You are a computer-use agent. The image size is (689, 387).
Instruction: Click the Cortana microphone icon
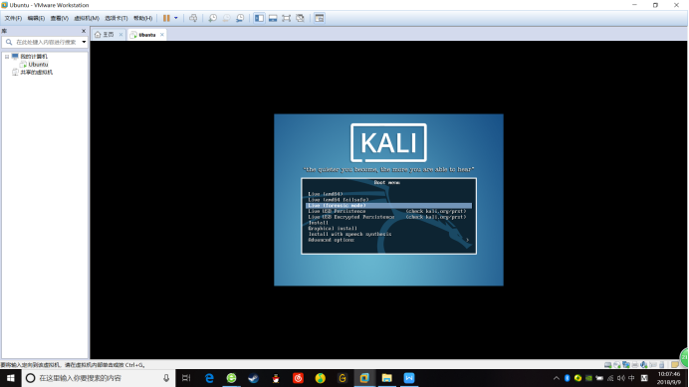166,378
